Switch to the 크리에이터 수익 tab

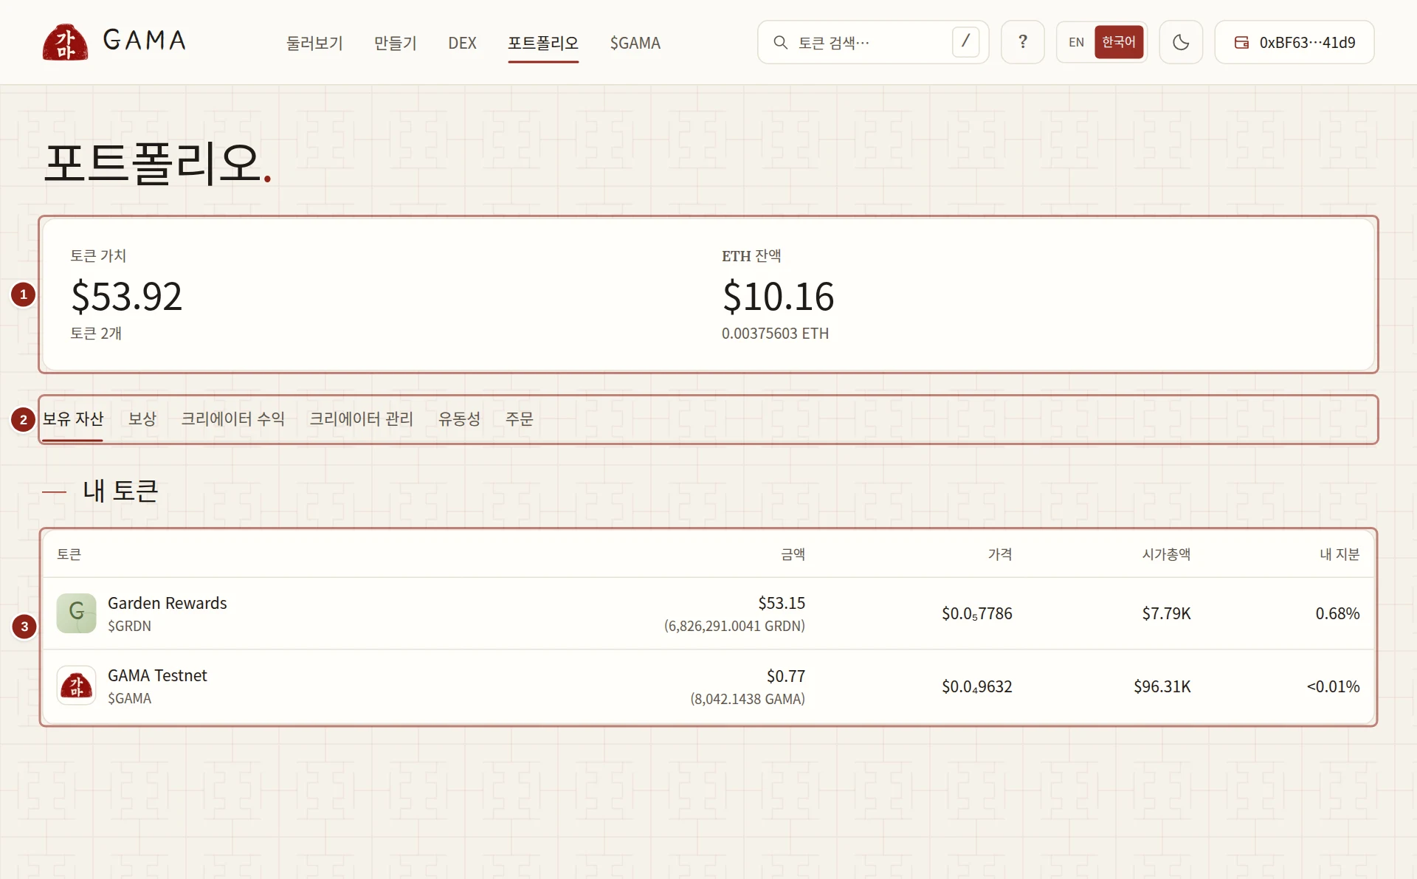[232, 418]
